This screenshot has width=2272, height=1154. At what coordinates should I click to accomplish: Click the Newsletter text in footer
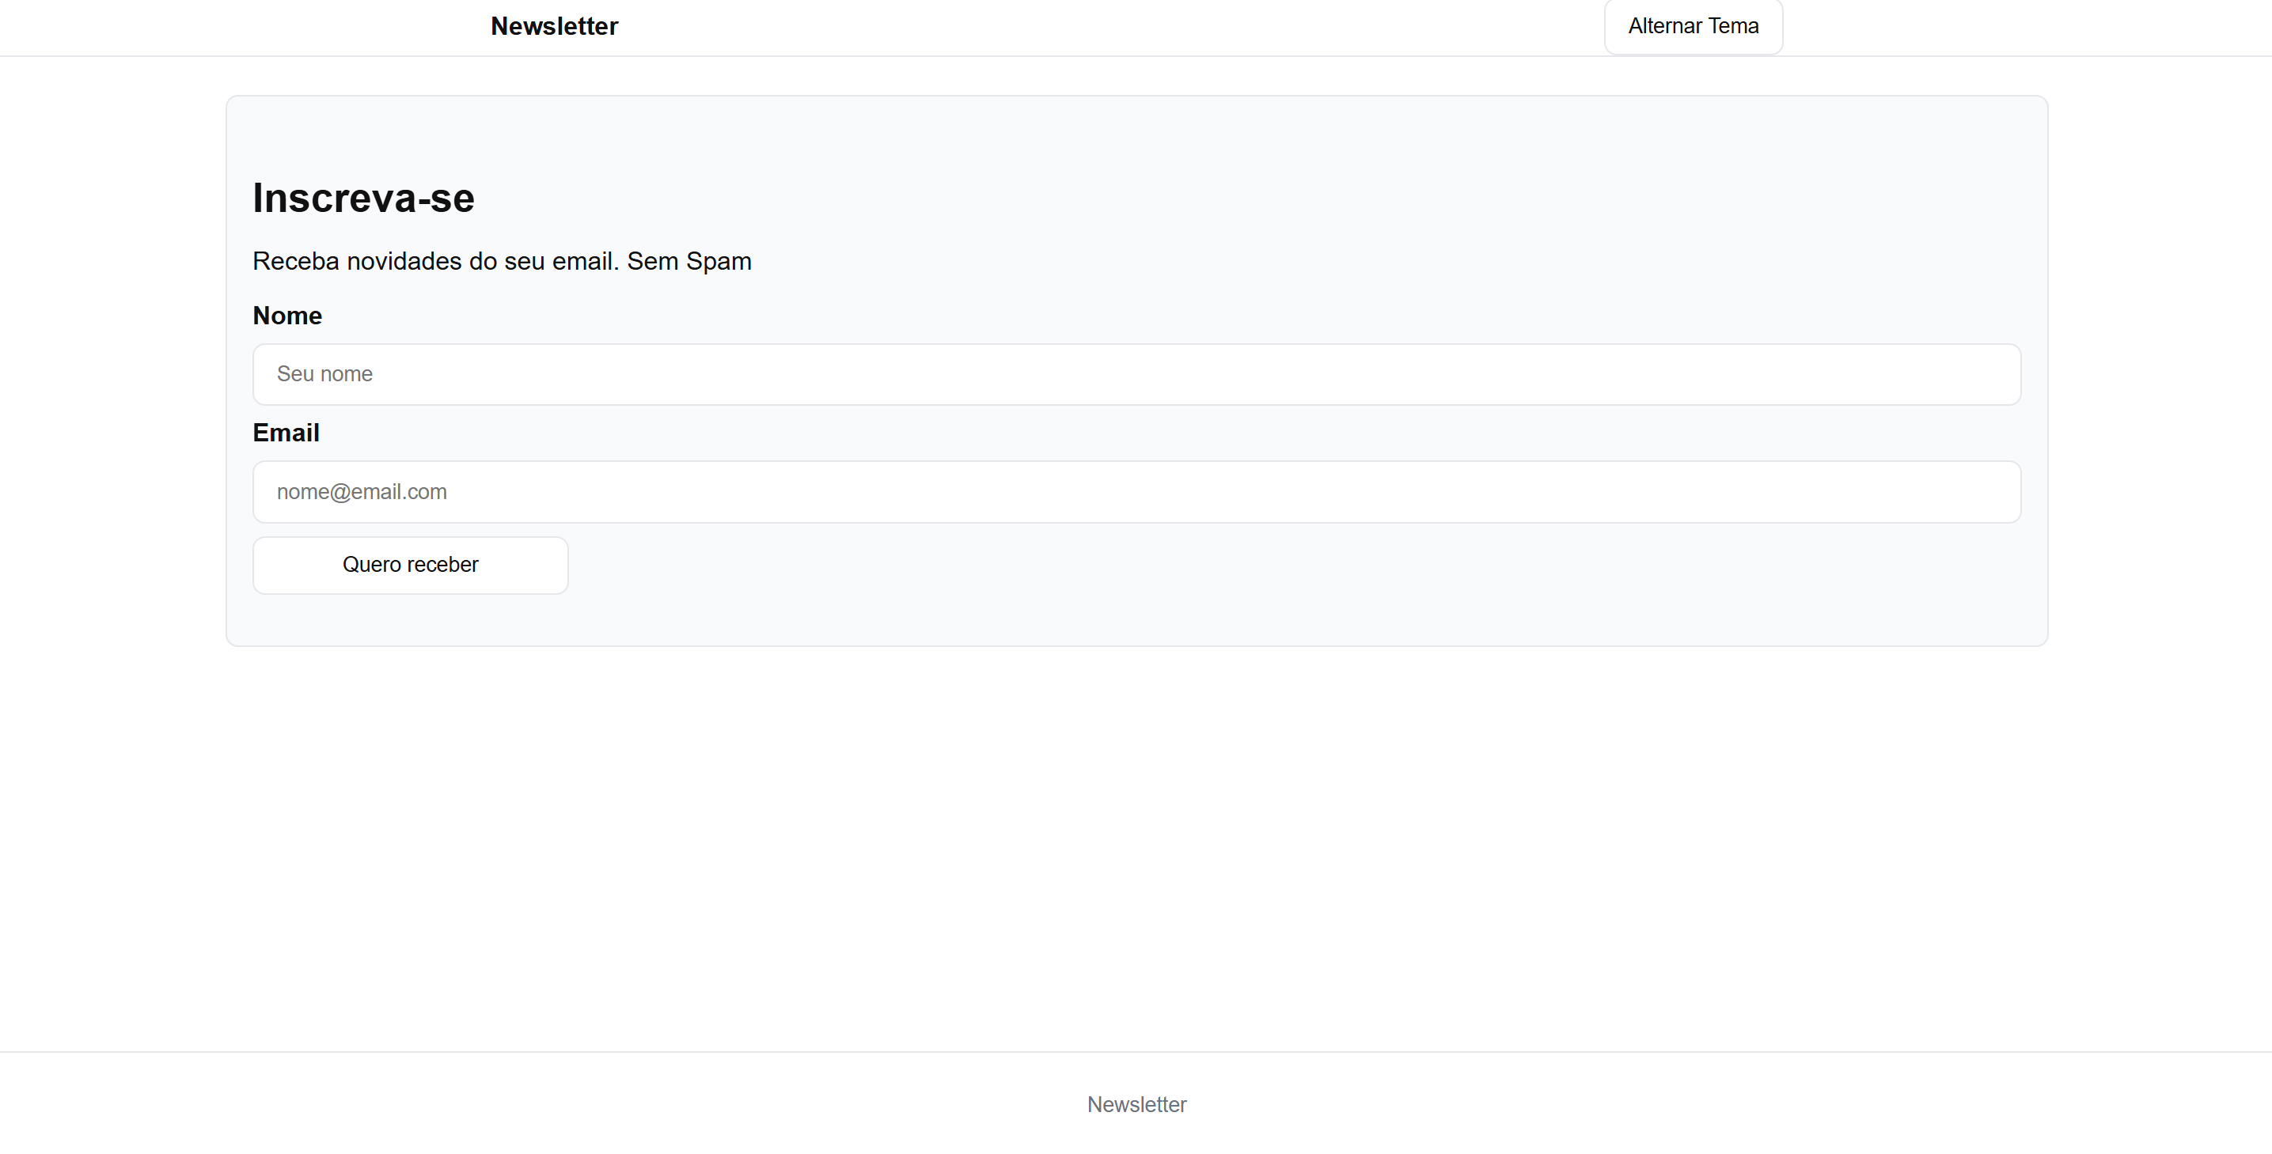tap(1136, 1105)
